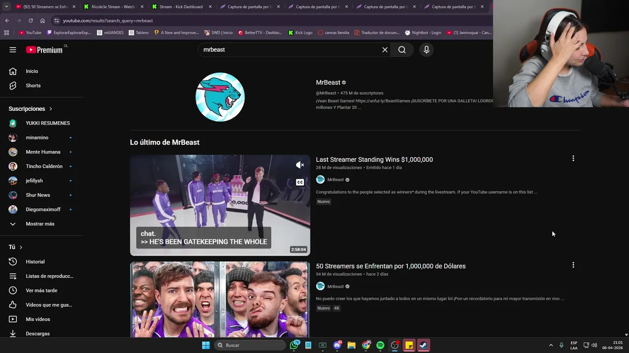Image resolution: width=629 pixels, height=353 pixels.
Task: Open the browser apps grid icon
Action: pyautogui.click(x=6, y=33)
